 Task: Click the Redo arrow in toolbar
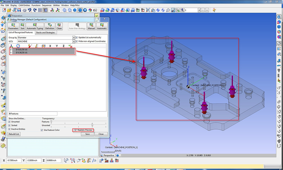(35, 10)
